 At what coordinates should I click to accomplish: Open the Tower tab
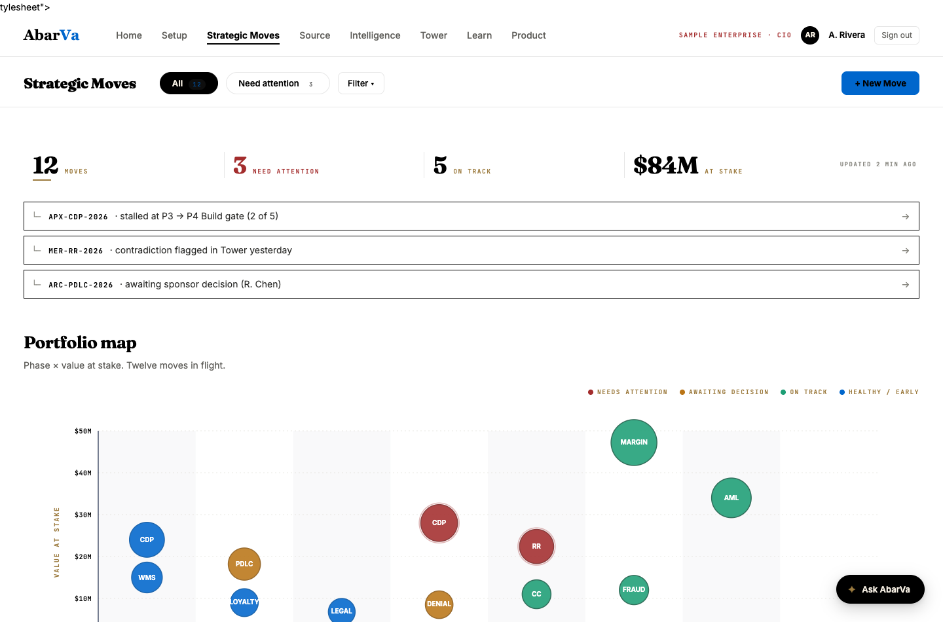click(434, 35)
